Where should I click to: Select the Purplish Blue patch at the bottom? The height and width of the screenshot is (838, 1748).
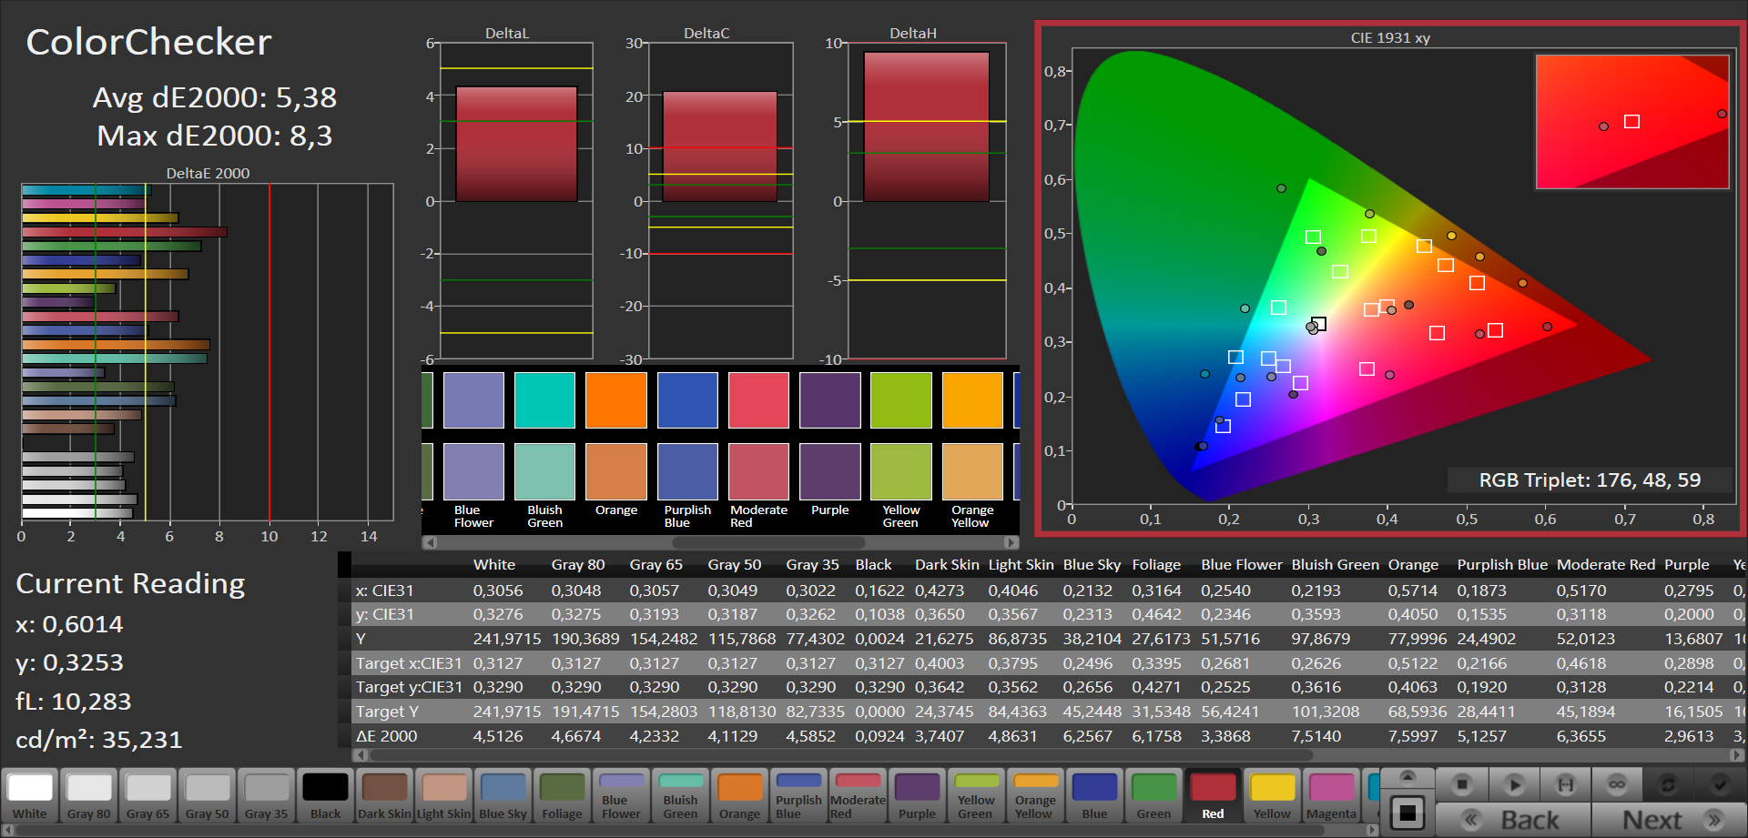(x=798, y=796)
